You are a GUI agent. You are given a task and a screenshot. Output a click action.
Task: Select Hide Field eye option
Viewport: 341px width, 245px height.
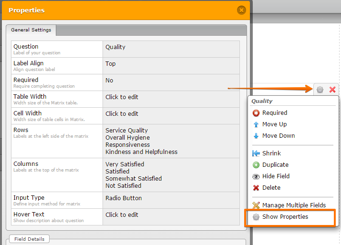click(276, 176)
